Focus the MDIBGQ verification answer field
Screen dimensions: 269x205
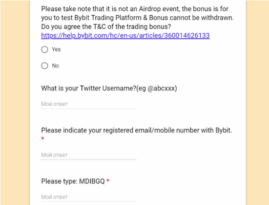click(x=89, y=197)
